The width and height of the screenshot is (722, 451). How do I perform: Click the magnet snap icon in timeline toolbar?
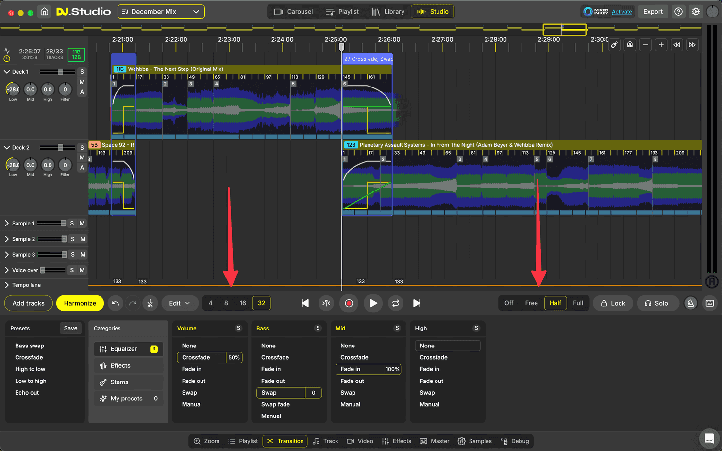[x=630, y=45]
